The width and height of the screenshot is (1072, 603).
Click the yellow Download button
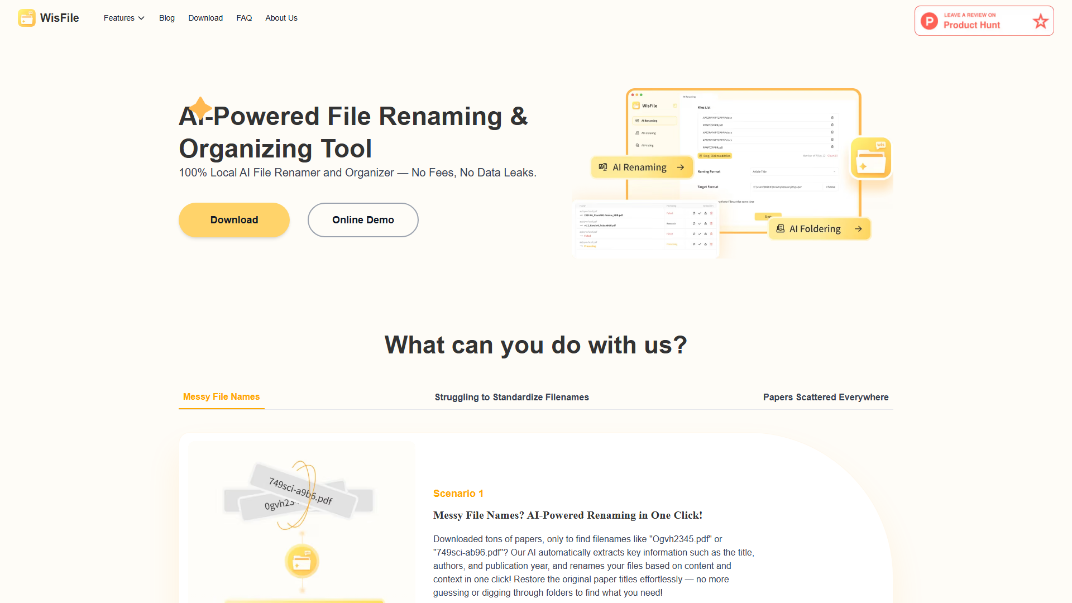tap(234, 220)
